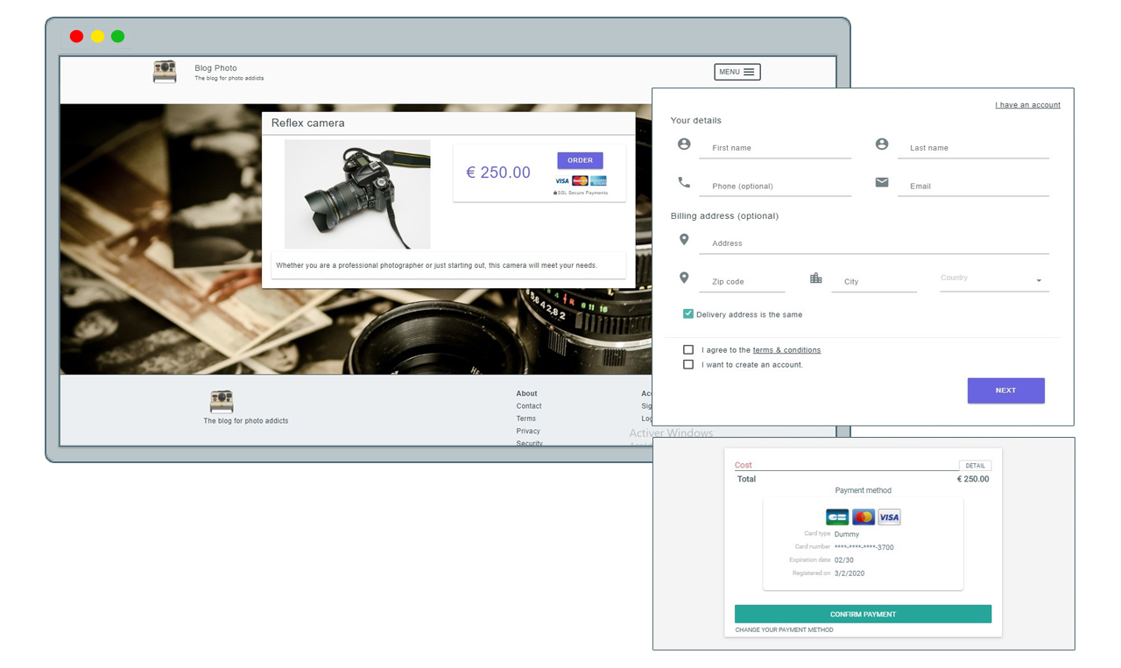Click the location pin icon beside Address
The height and width of the screenshot is (668, 1121).
tap(684, 240)
